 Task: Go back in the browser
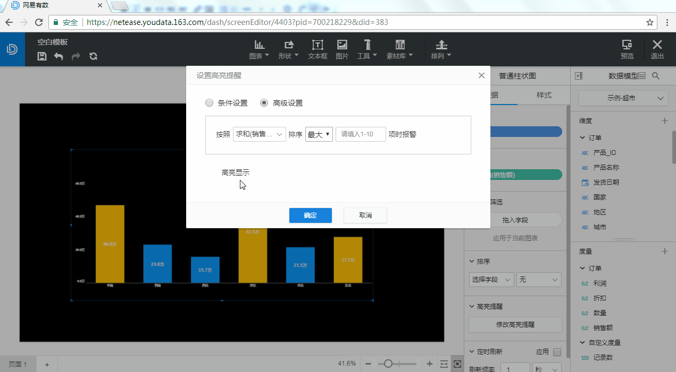(9, 22)
